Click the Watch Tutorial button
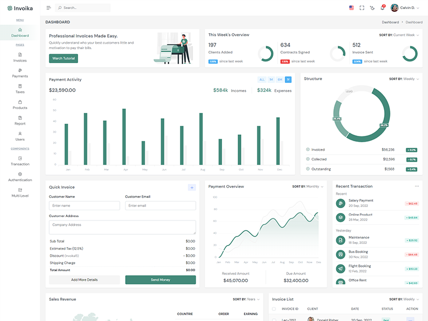The image size is (428, 321). coord(64,58)
